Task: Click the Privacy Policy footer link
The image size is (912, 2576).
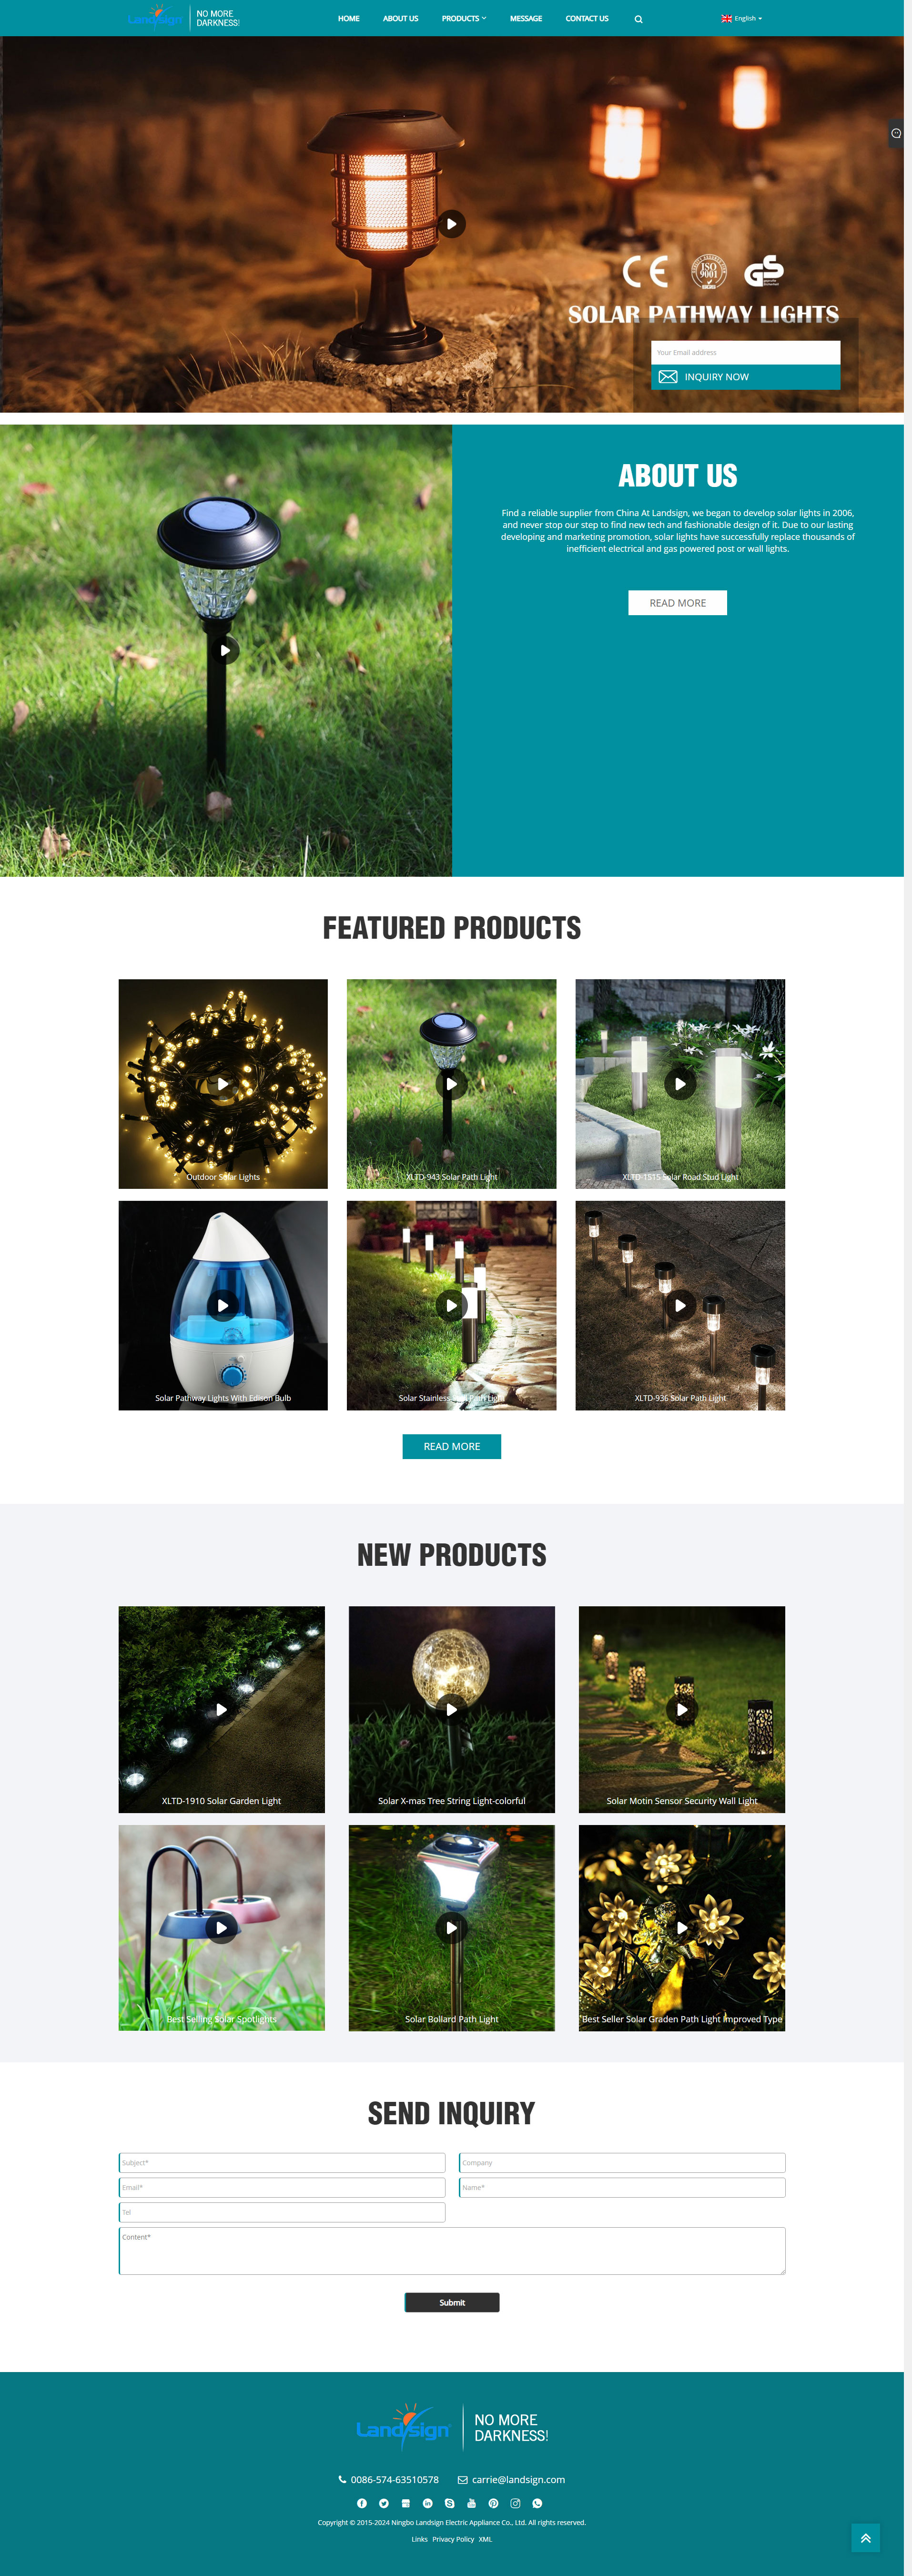Action: click(453, 2539)
